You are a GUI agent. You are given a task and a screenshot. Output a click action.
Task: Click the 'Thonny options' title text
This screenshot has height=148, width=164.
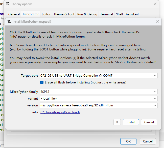click(22, 4)
